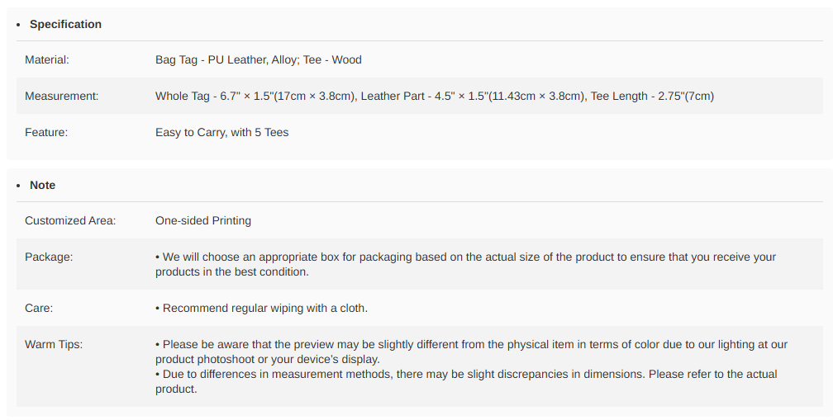Select the Package row label

(x=49, y=257)
